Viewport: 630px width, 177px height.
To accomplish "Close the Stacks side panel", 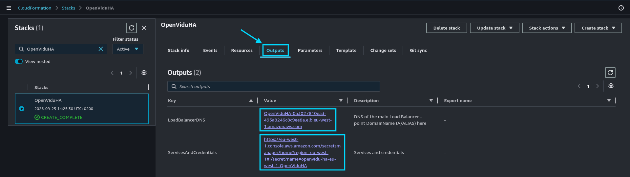I will click(144, 28).
